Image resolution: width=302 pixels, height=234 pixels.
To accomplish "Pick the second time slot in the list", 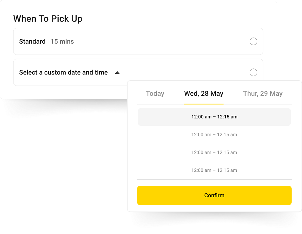I will pyautogui.click(x=214, y=135).
